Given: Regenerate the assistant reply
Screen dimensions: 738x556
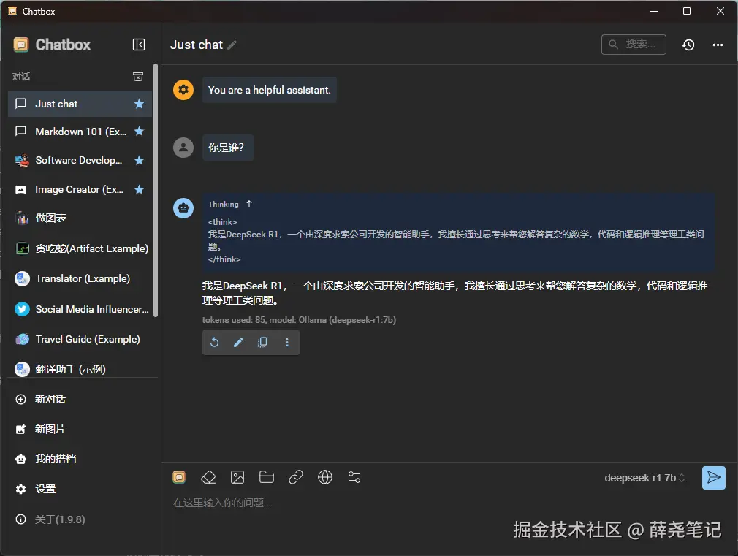Looking at the screenshot, I should coord(214,342).
